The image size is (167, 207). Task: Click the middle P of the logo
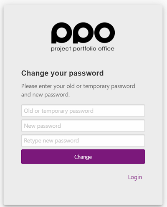pos(83,33)
